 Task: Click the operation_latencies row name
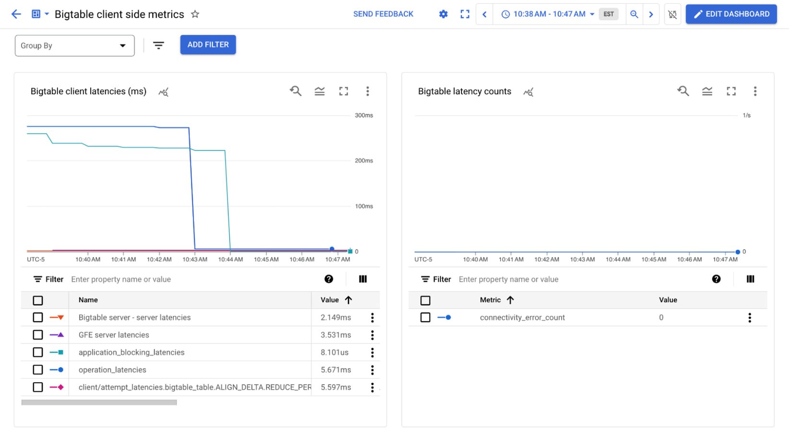(112, 370)
